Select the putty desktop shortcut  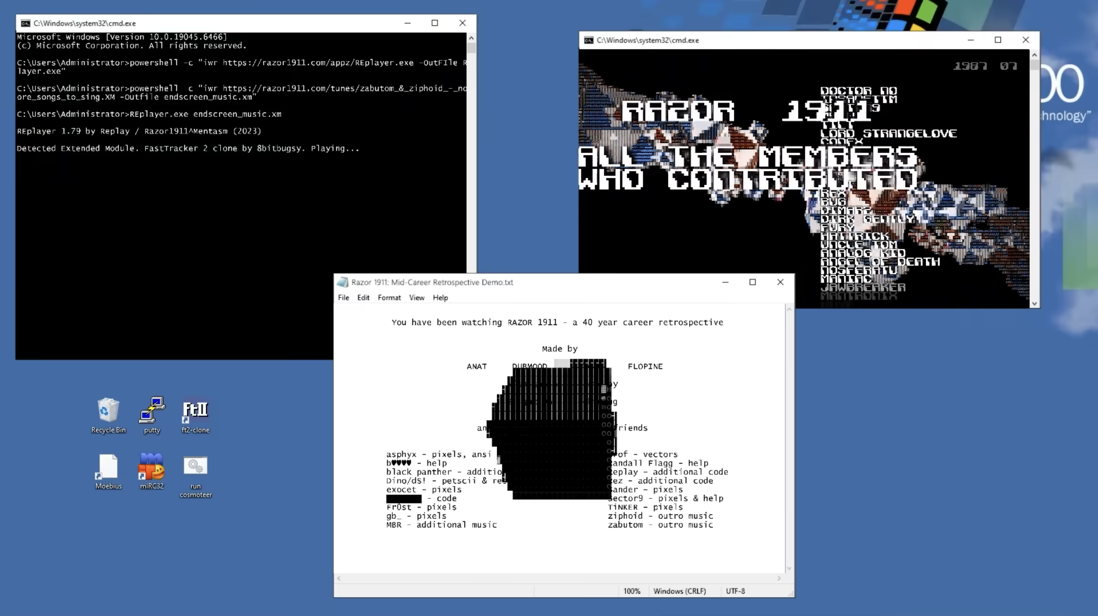[152, 415]
